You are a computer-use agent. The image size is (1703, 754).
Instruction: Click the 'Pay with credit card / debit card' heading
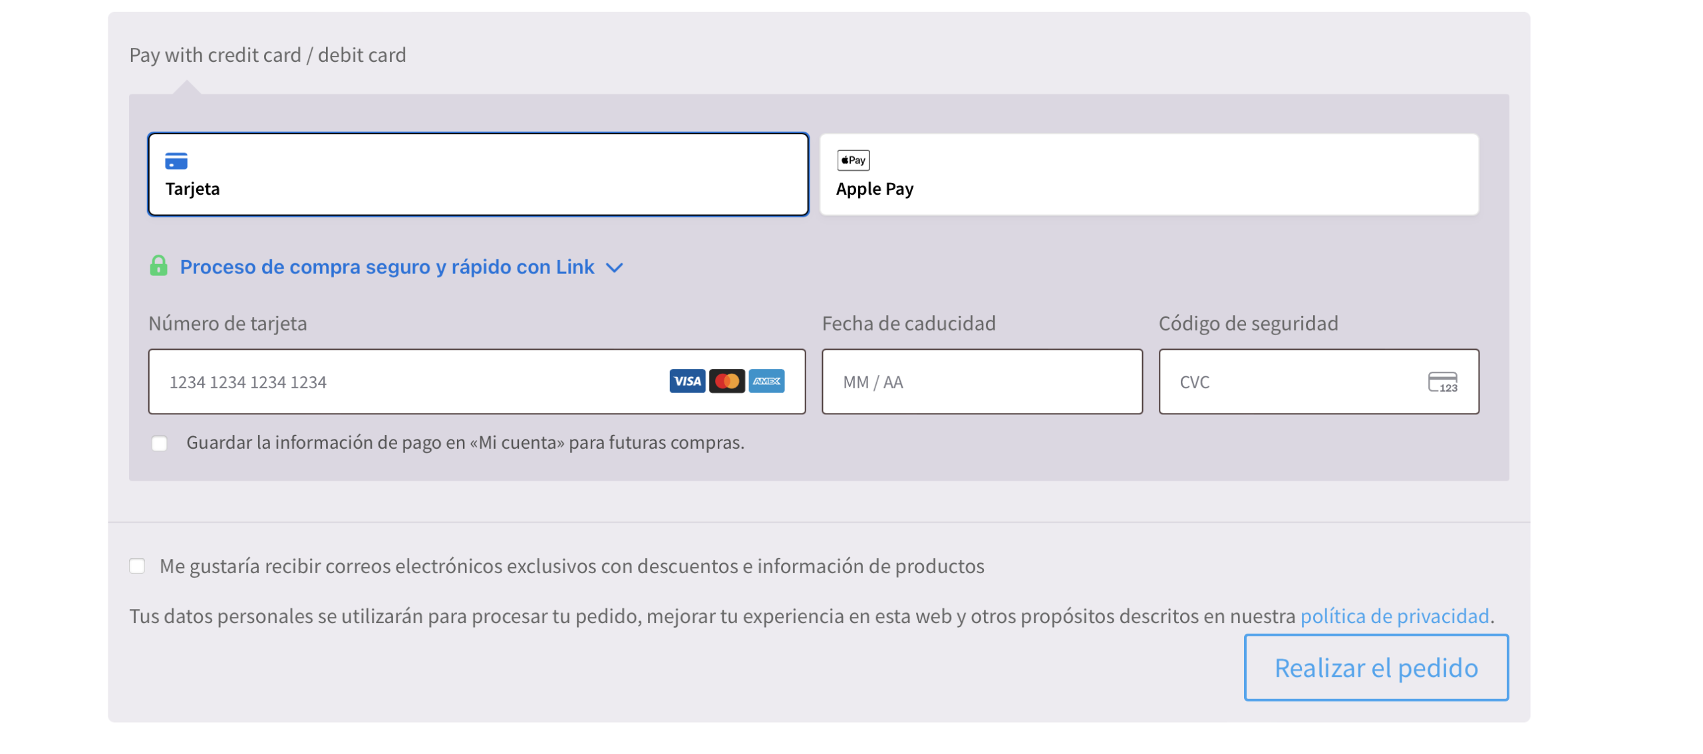pyautogui.click(x=267, y=55)
